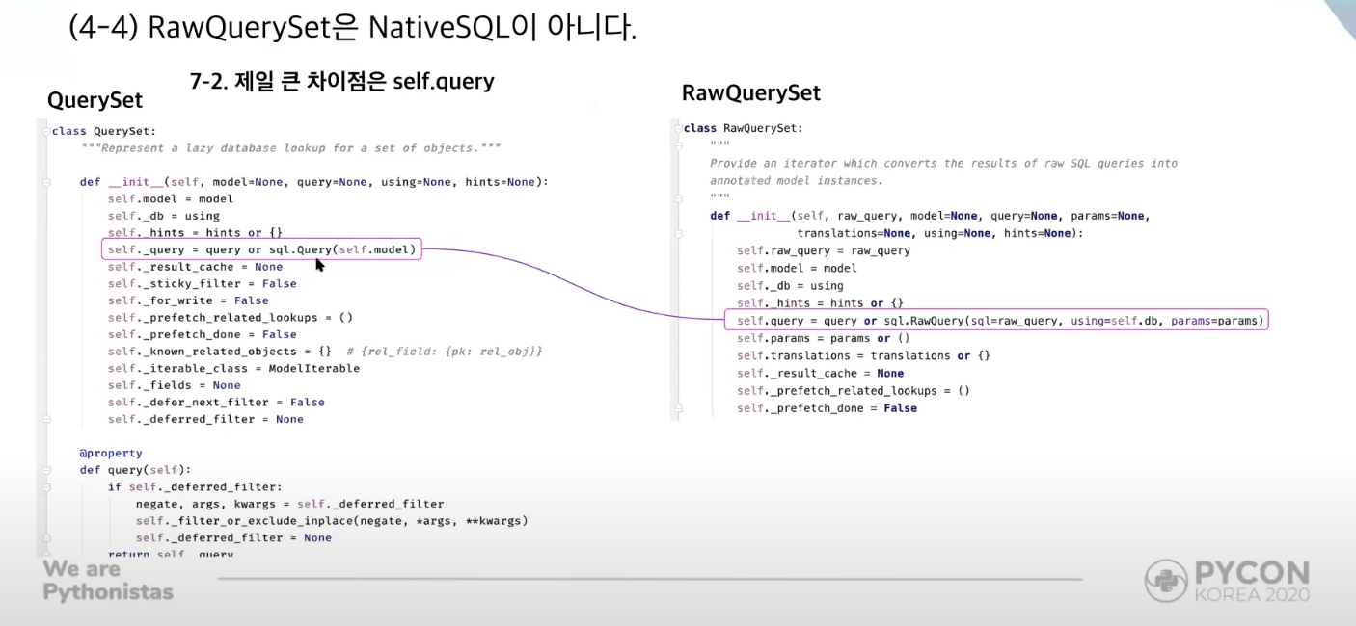Collapse the def query method block
This screenshot has width=1356, height=626.
(44, 469)
